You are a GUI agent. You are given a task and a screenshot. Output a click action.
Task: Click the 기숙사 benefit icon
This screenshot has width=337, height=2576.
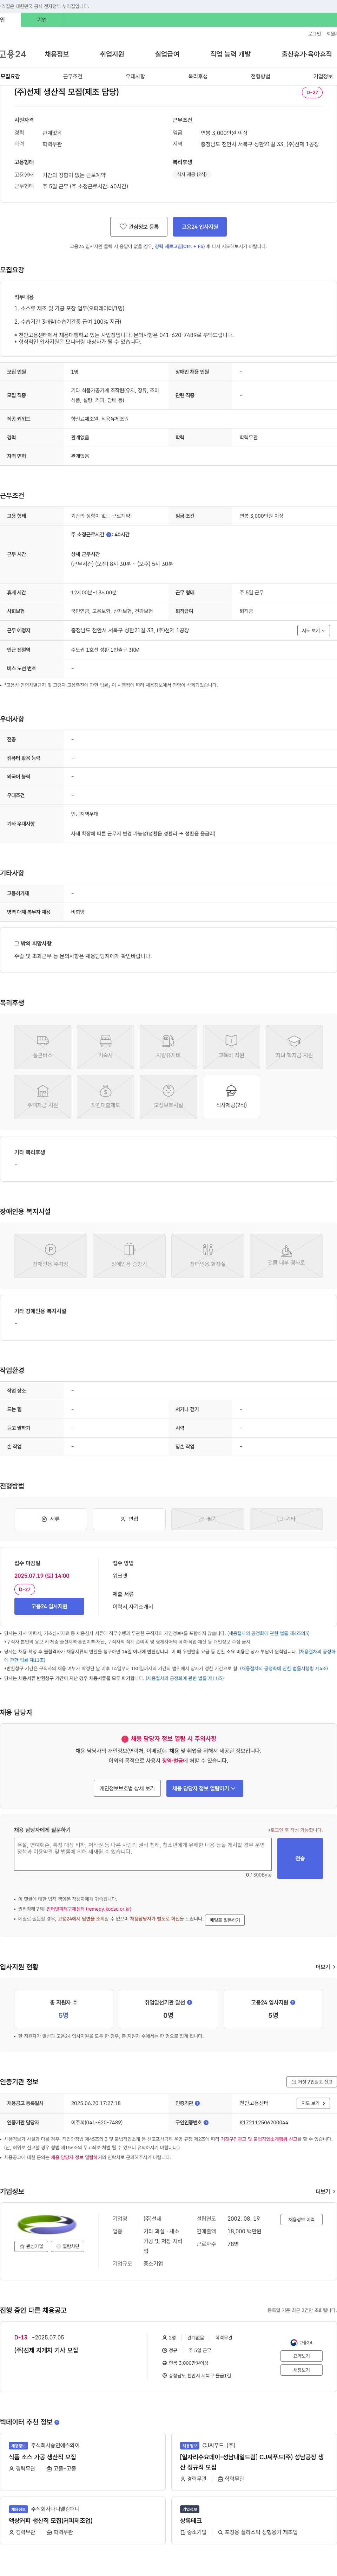(x=105, y=1047)
